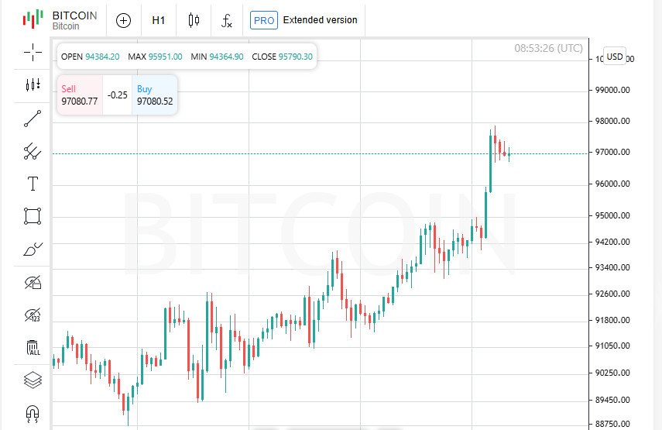This screenshot has width=662, height=430.
Task: Select the crosshair cursor tool
Action: pyautogui.click(x=33, y=52)
